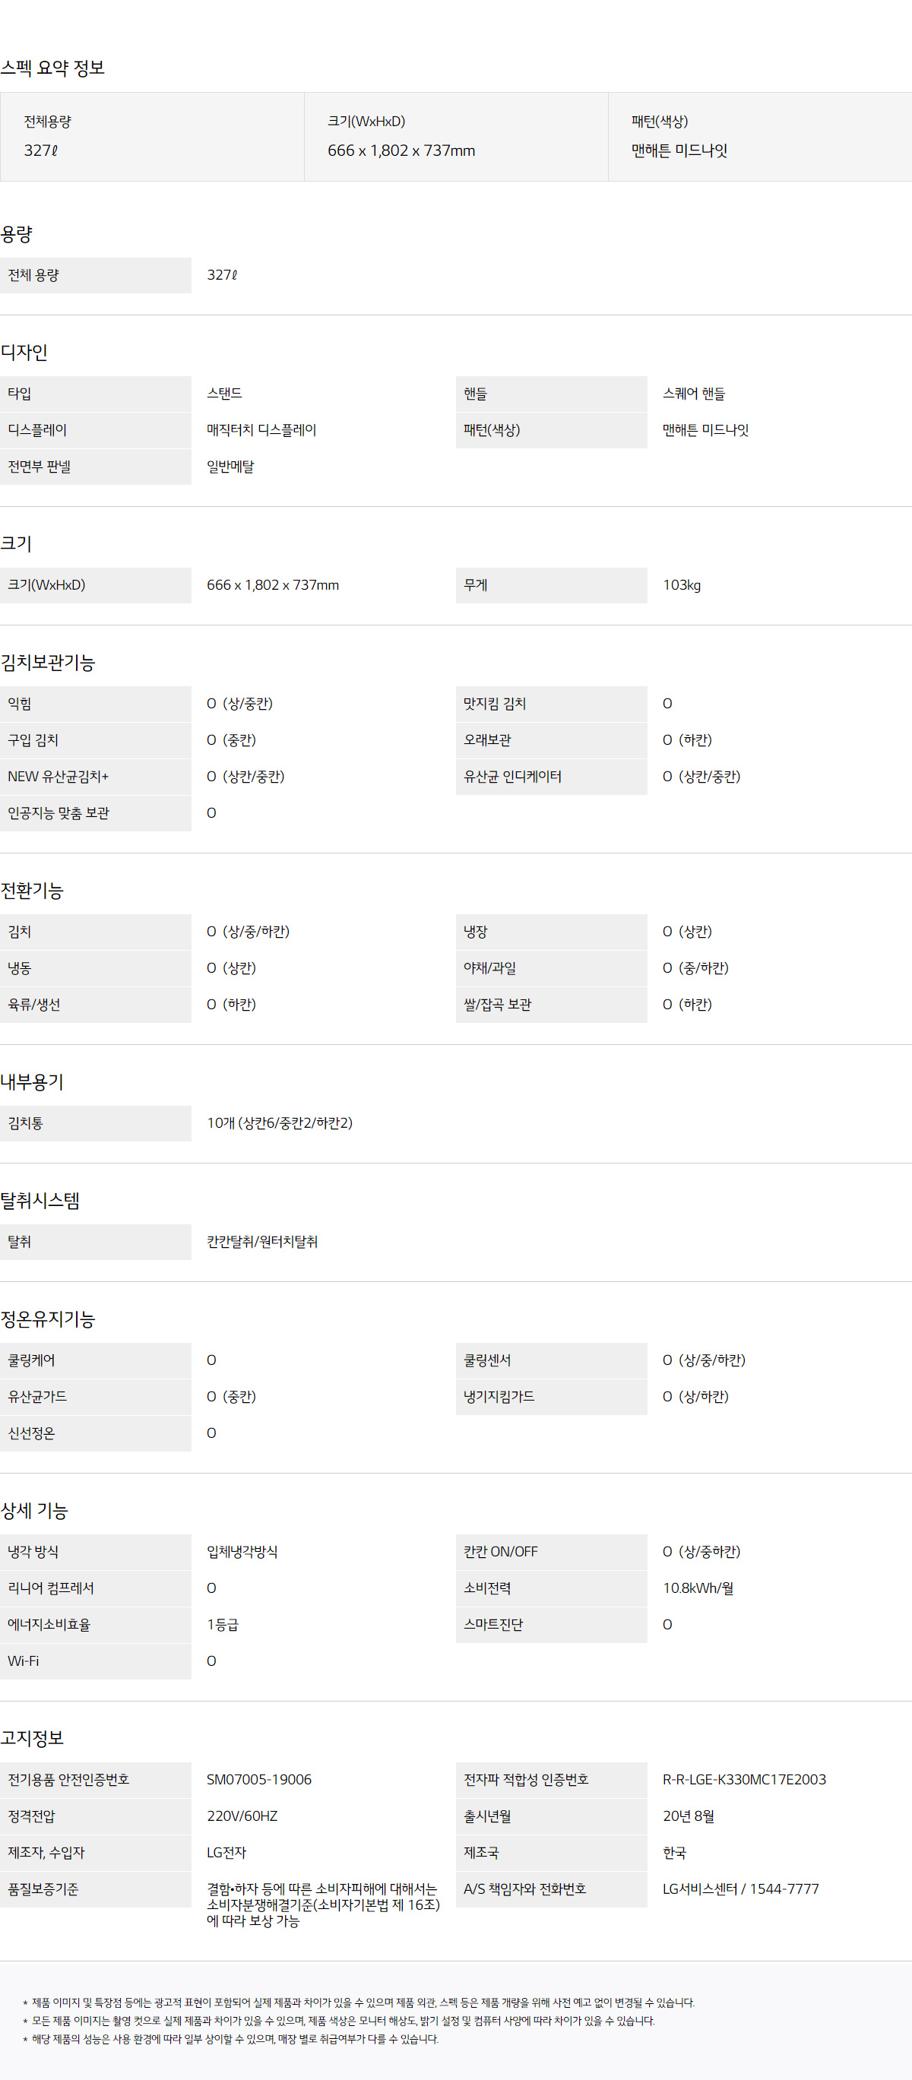This screenshot has width=912, height=2080.
Task: Click the NEW 유산균김치+ label
Action: coord(59,777)
